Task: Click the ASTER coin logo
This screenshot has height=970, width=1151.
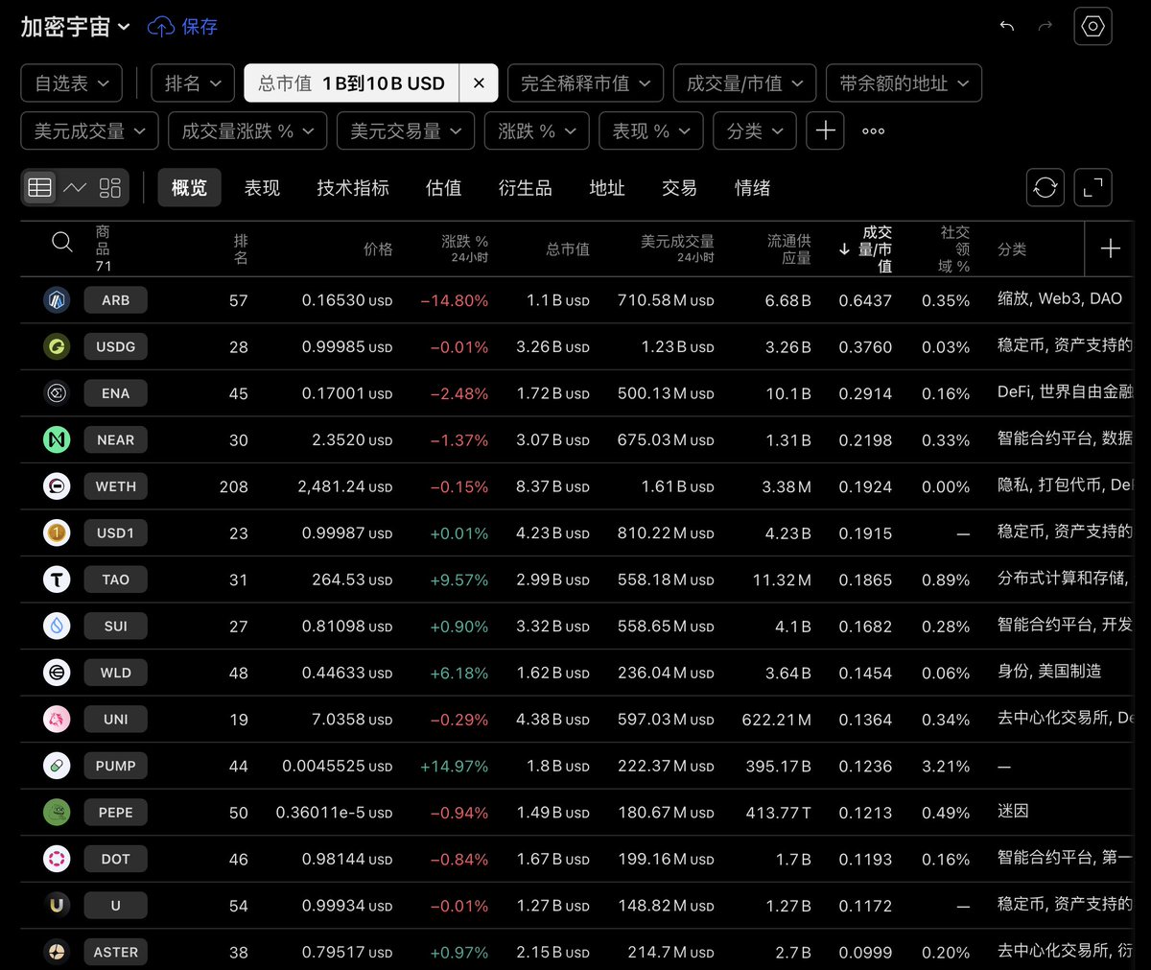Action: tap(58, 952)
